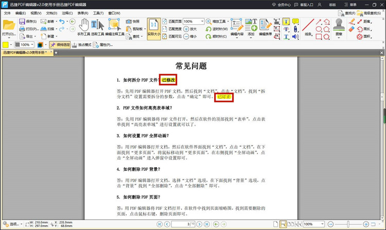Adjust the zoom slider in status bar
Image resolution: width=386 pixels, height=230 pixels.
tap(348, 224)
